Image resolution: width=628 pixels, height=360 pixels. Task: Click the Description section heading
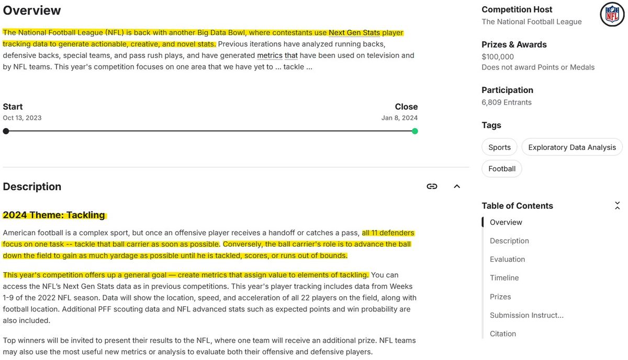[32, 187]
